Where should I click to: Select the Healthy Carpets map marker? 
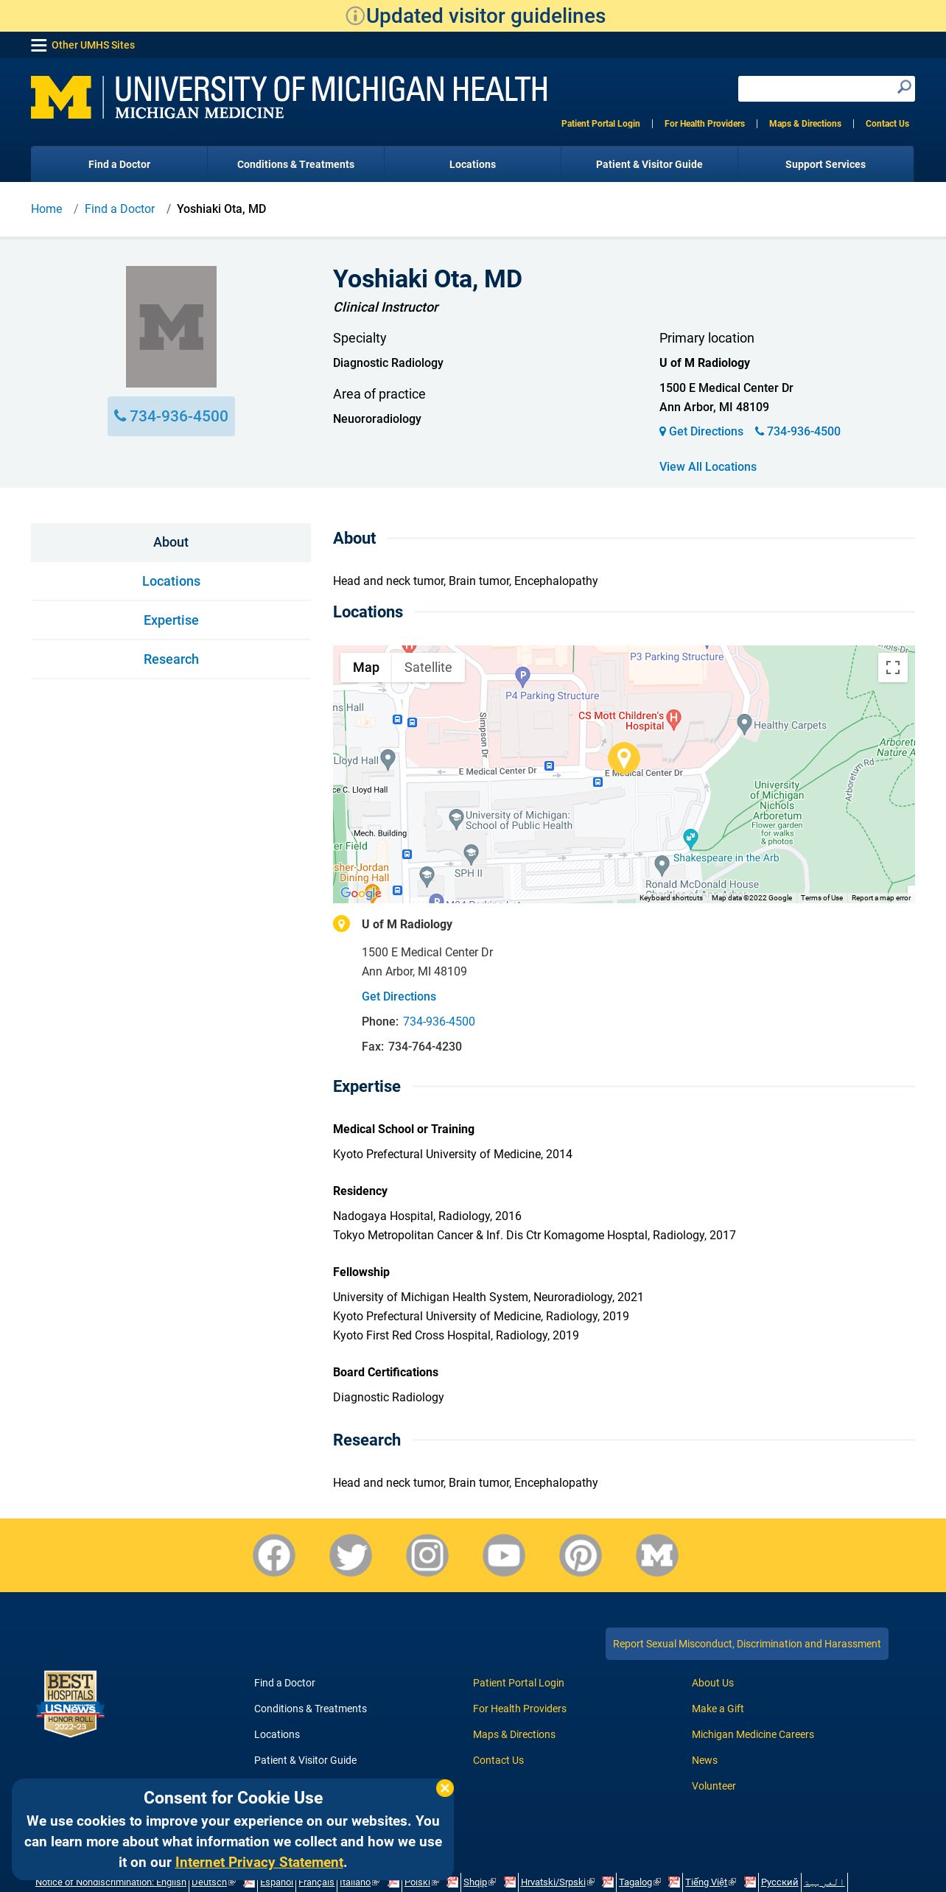click(744, 724)
